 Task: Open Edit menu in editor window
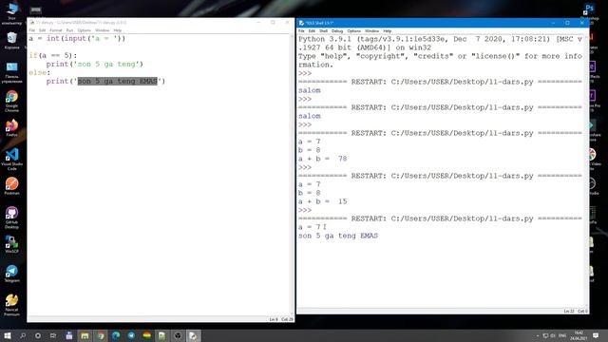click(42, 30)
